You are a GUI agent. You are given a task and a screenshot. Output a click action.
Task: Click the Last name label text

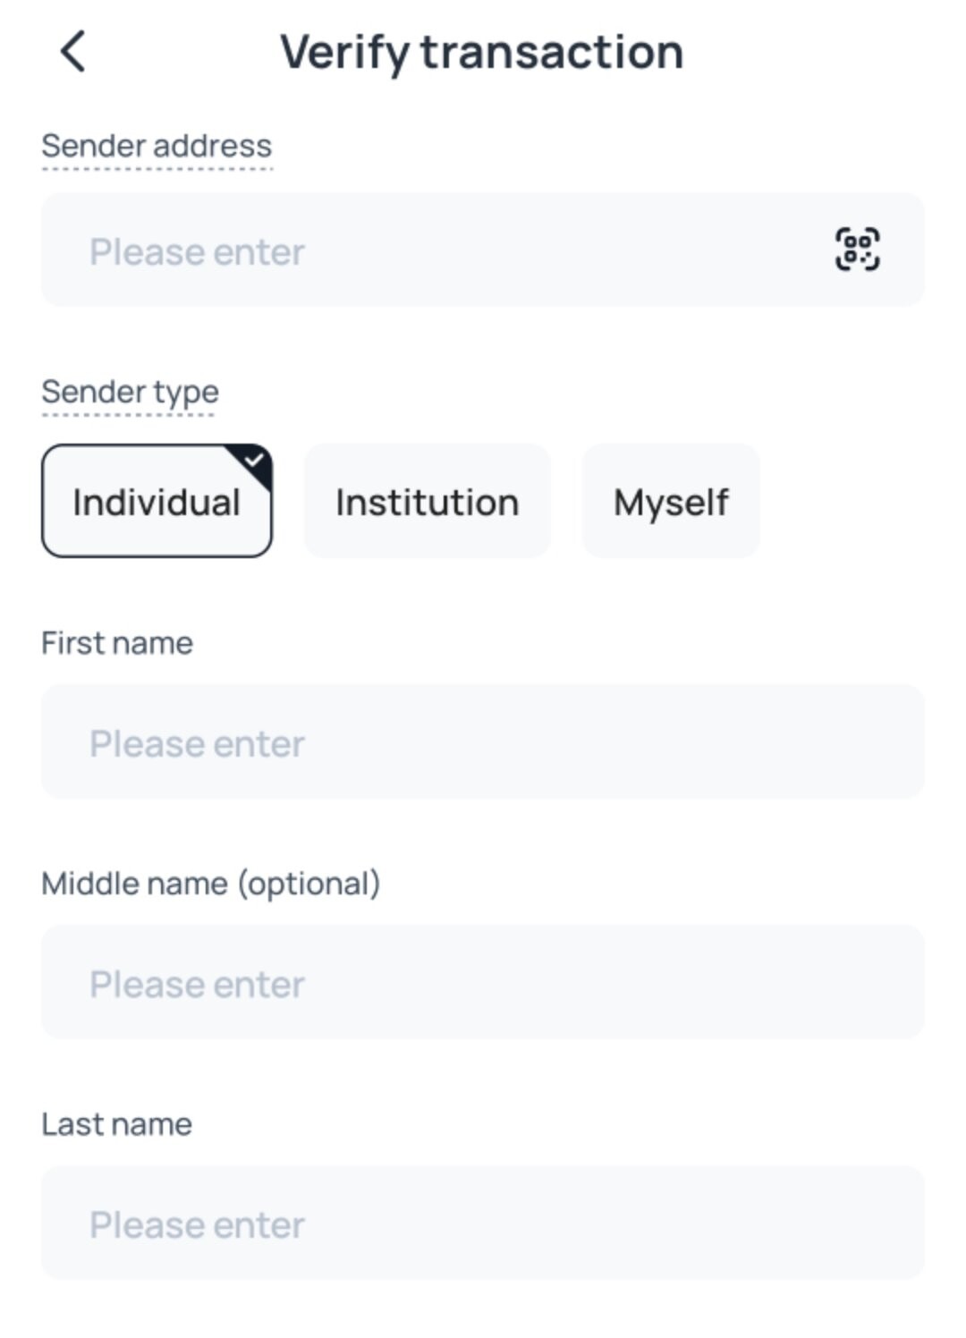(x=117, y=1124)
